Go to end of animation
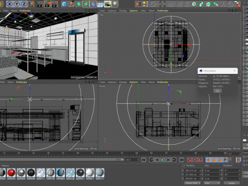 [181, 160]
